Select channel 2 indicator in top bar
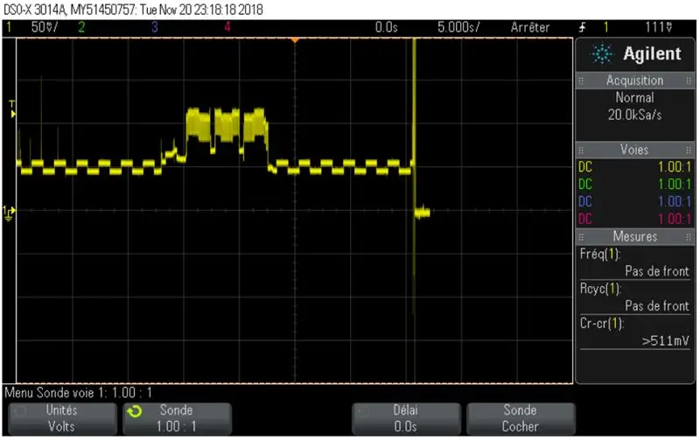This screenshot has width=700, height=441. click(x=81, y=27)
